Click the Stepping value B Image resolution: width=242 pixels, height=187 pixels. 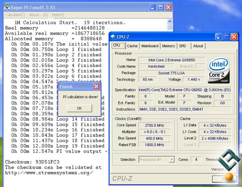tap(222, 96)
